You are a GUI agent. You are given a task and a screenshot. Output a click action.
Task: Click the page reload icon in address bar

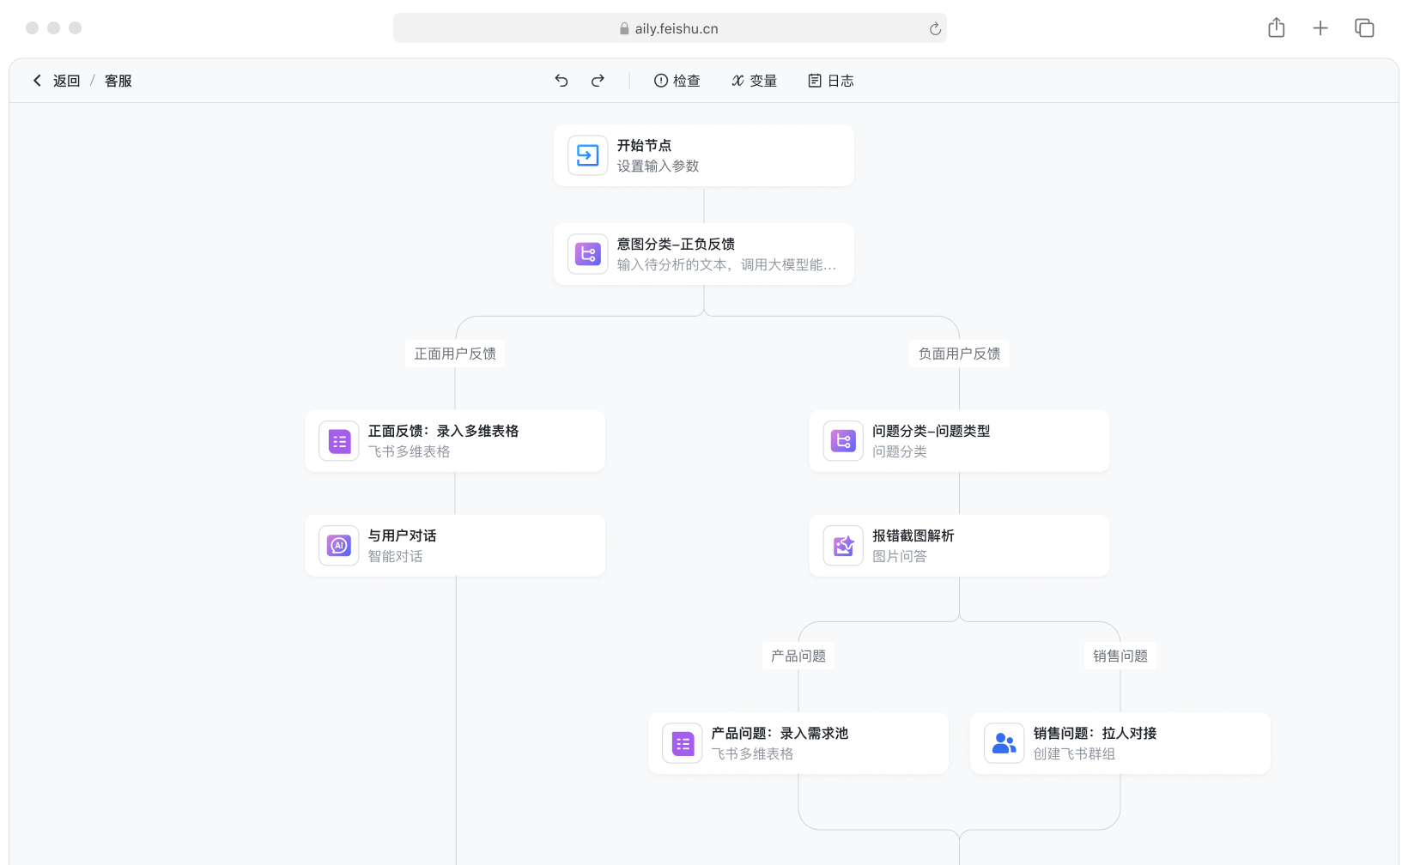pyautogui.click(x=934, y=27)
